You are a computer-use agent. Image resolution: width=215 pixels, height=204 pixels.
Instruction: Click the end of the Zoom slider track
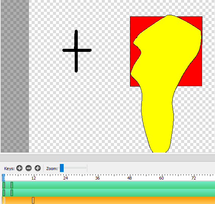click(85, 168)
